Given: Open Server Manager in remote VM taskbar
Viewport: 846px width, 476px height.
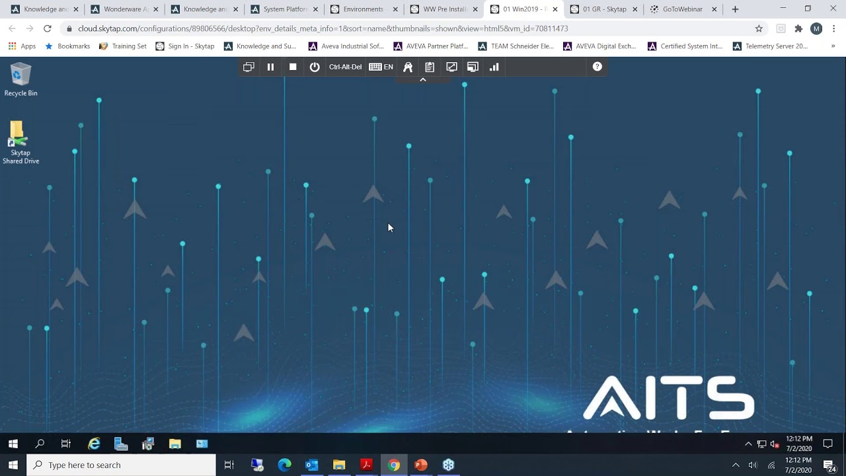Looking at the screenshot, I should (121, 444).
